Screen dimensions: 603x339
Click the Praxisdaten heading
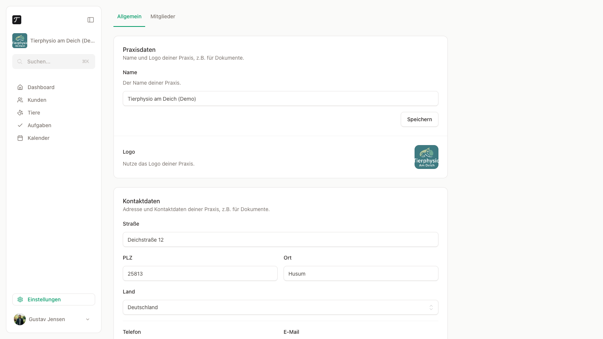(x=139, y=50)
